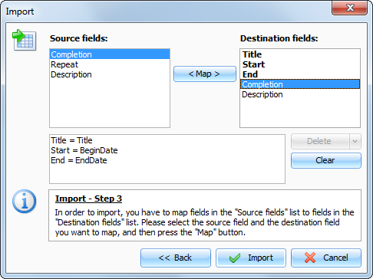Open the Delete button dropdown arrow
Screen dimensions: 373x279
click(x=355, y=141)
